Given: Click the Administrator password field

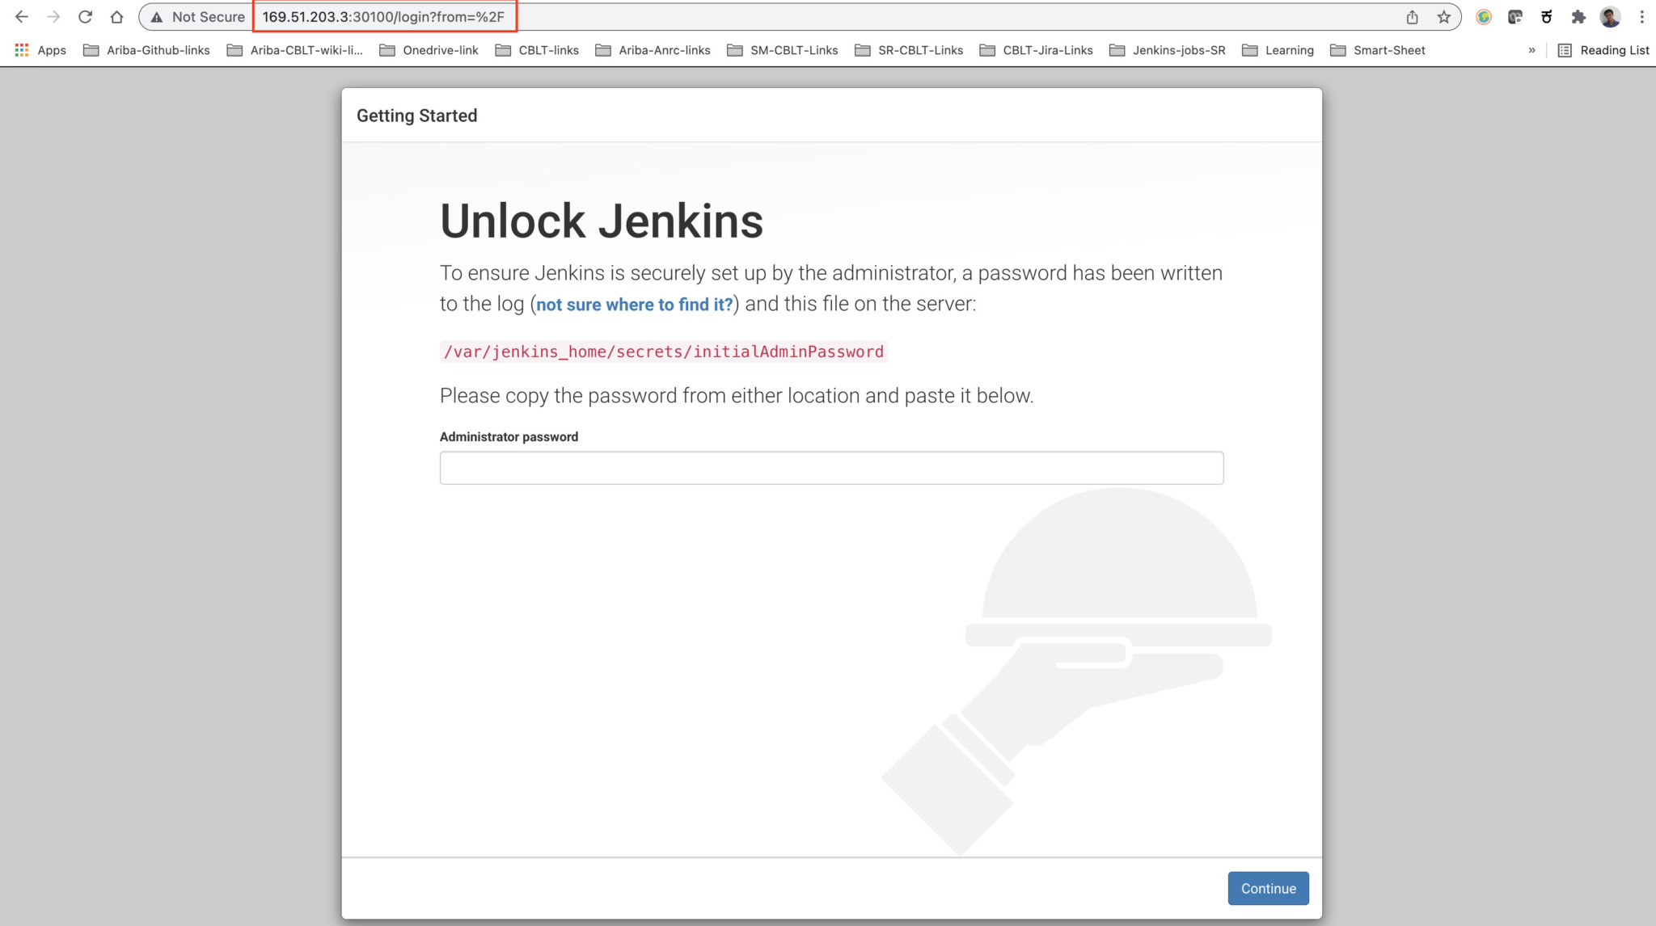Looking at the screenshot, I should coord(831,467).
